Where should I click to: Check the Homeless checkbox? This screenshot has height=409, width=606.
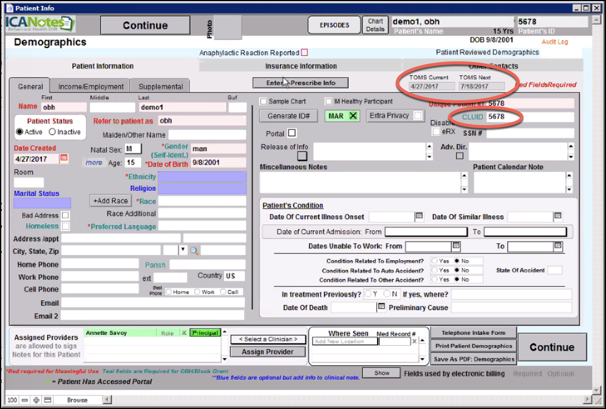[x=65, y=227]
